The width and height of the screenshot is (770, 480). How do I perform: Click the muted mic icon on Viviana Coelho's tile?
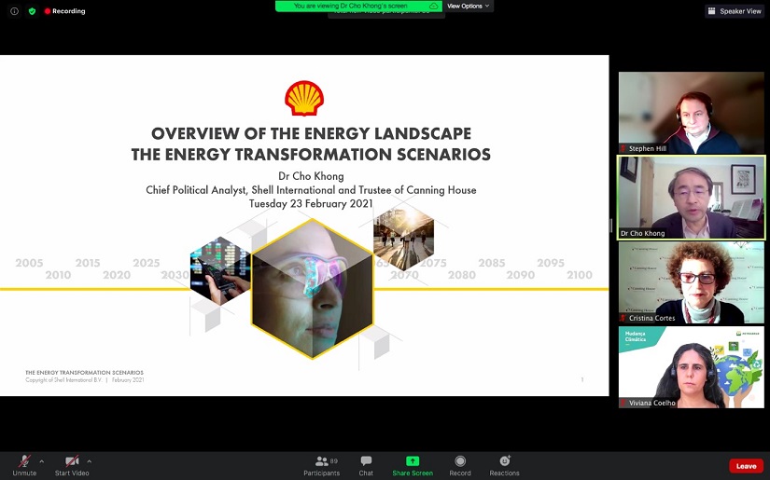(x=623, y=403)
